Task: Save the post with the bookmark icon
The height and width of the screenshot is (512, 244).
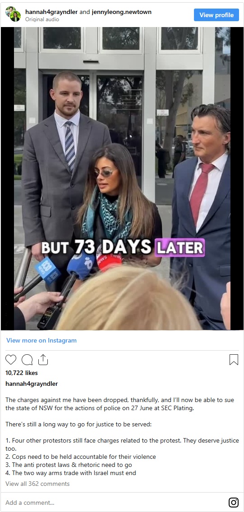Action: pyautogui.click(x=234, y=360)
